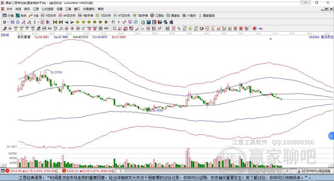Open the 浏览 menu

(18, 9)
